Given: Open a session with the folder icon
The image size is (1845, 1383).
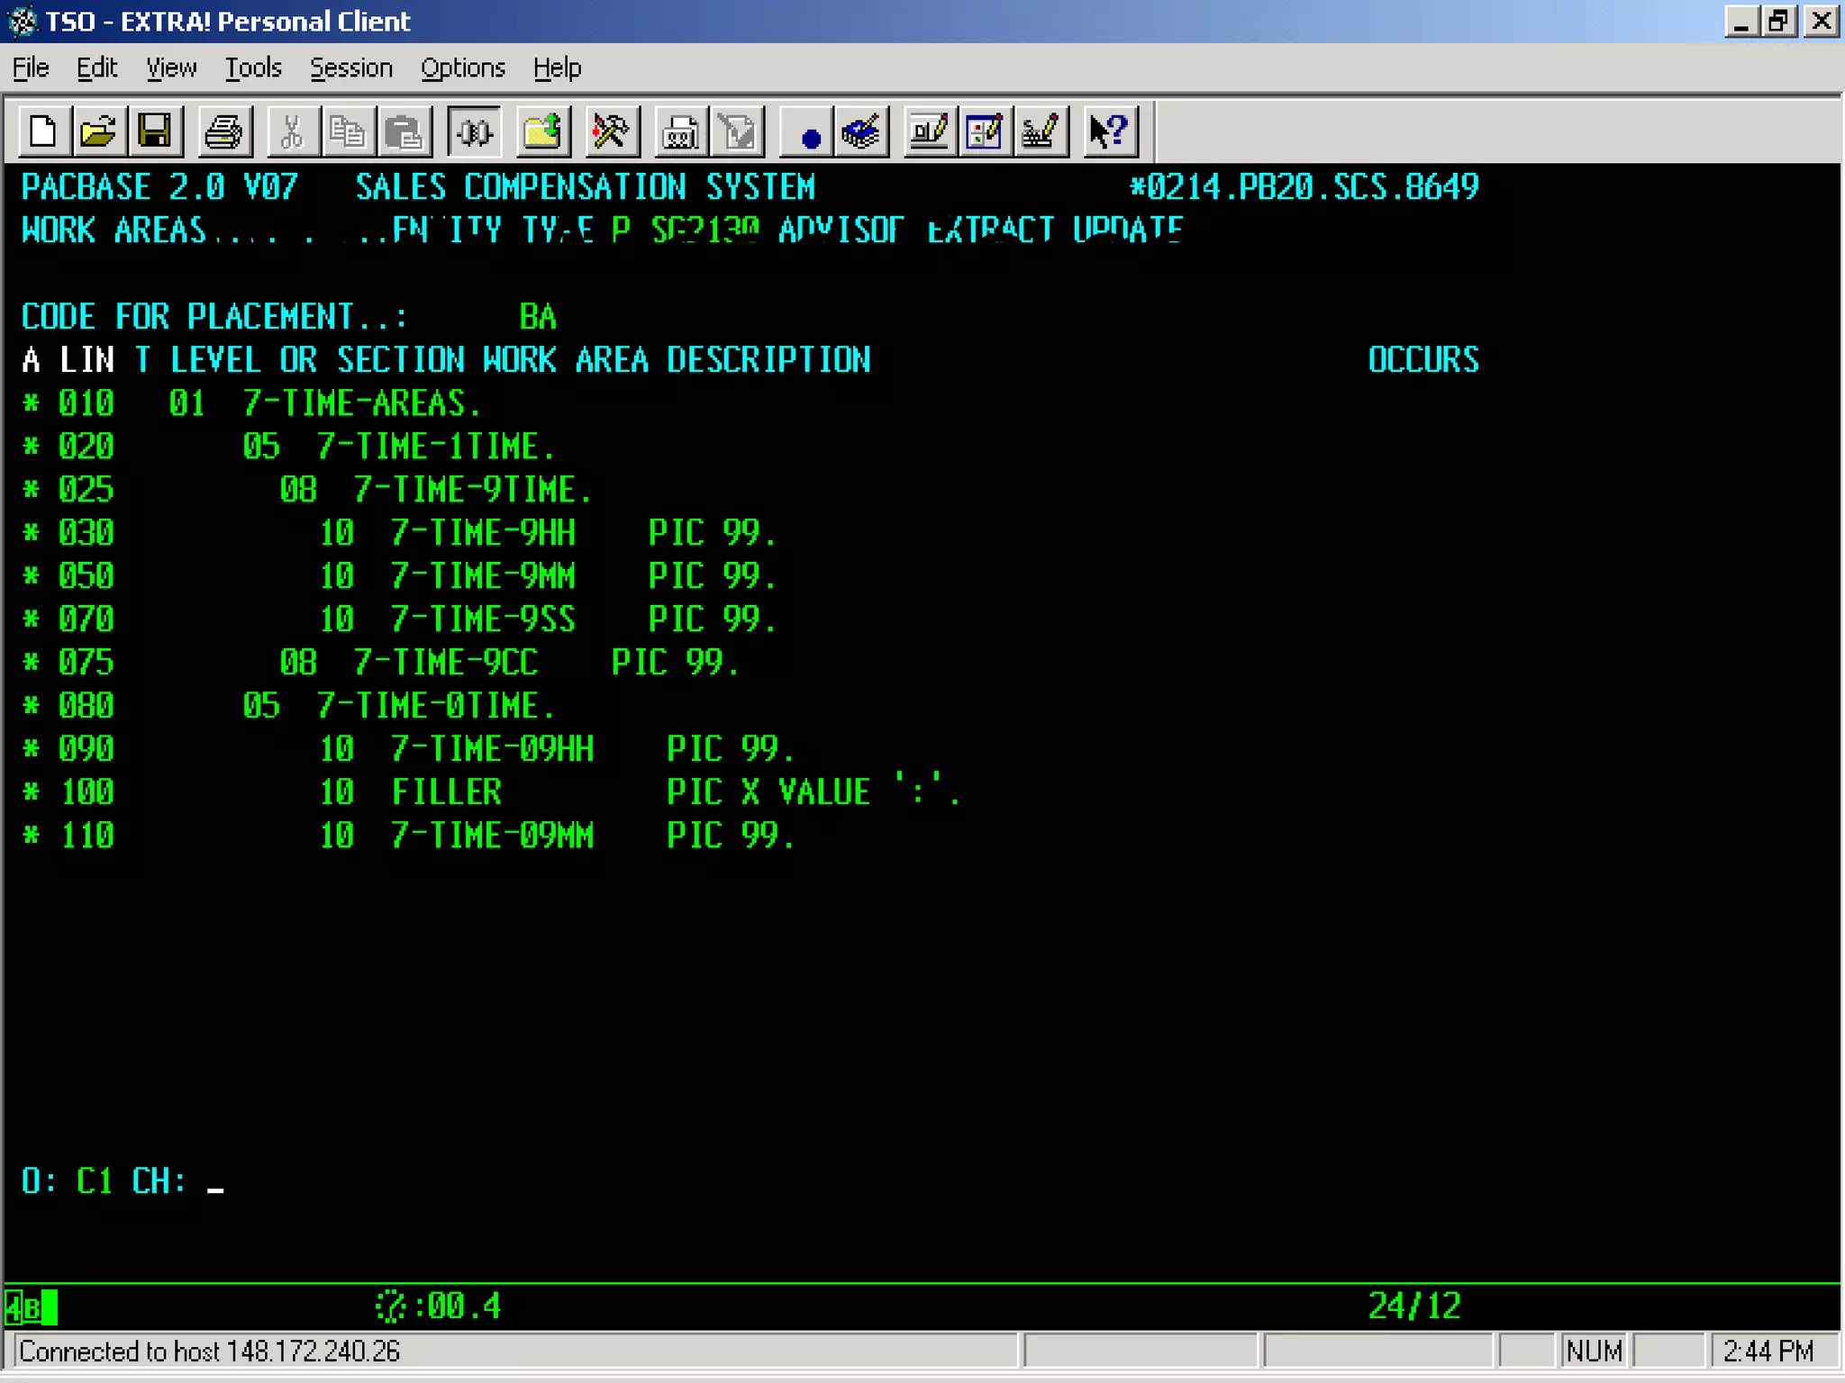Looking at the screenshot, I should pyautogui.click(x=98, y=132).
